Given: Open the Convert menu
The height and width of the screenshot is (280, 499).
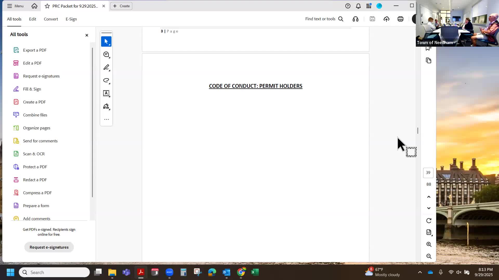Looking at the screenshot, I should tap(51, 19).
